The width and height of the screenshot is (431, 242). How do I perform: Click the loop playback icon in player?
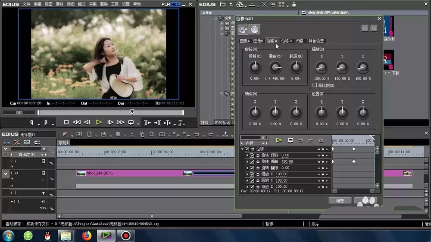pos(131,123)
